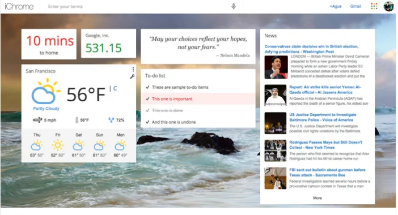The width and height of the screenshot is (398, 215).
Task: Click the Texas attack article thumbnail
Action: tap(276, 178)
